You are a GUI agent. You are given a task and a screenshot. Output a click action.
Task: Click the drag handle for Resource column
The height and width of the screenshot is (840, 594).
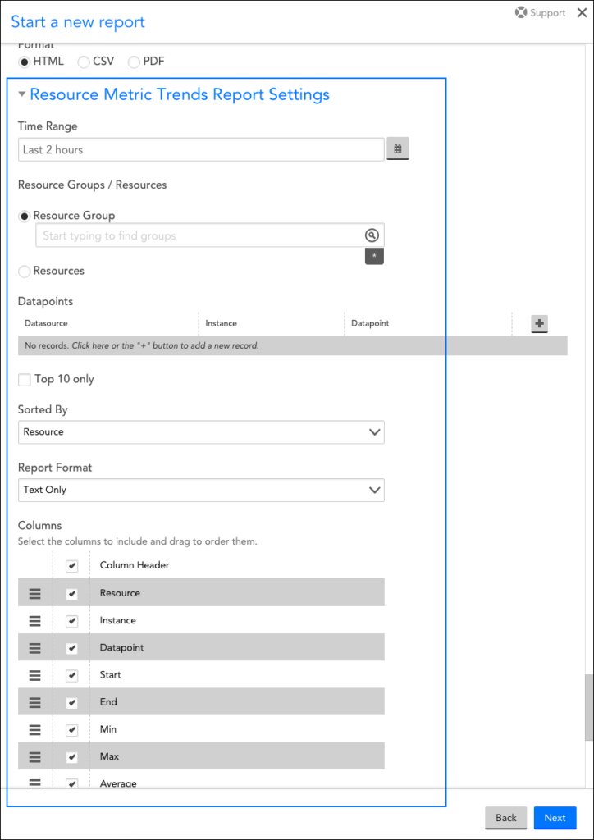click(x=34, y=593)
